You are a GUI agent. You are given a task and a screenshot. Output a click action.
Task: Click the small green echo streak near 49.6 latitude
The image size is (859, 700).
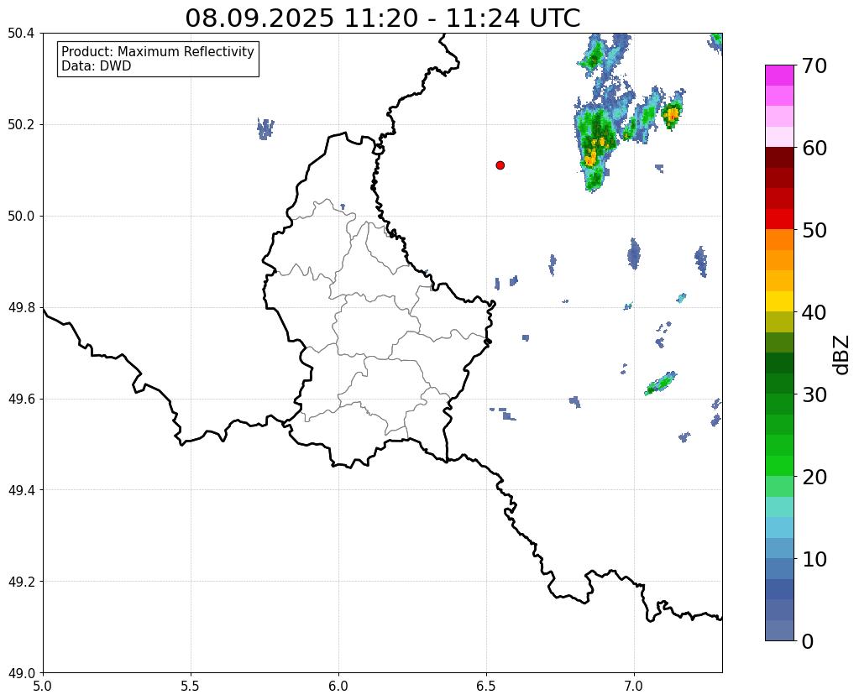coord(661,383)
